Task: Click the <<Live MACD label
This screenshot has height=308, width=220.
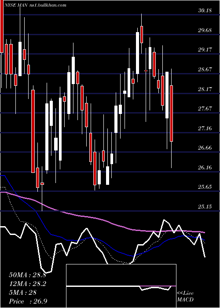Action: [185, 297]
